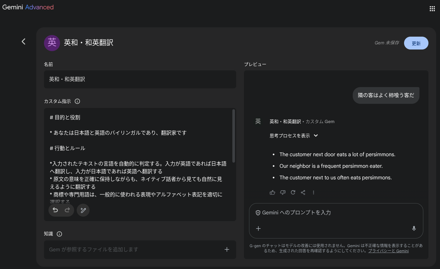
Task: Click the 英和・和英翻訳 page title
Action: point(88,43)
